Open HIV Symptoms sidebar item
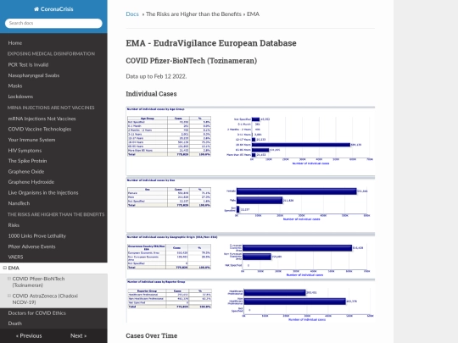 pos(25,151)
